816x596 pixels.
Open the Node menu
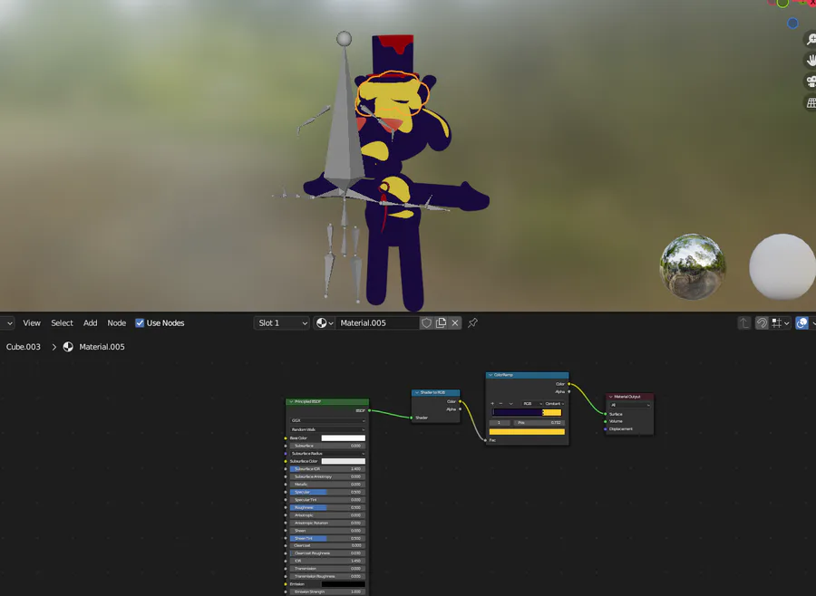[x=117, y=323]
